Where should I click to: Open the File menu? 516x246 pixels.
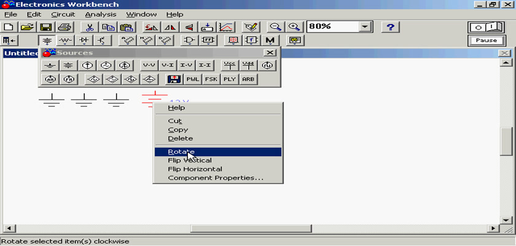pyautogui.click(x=10, y=15)
